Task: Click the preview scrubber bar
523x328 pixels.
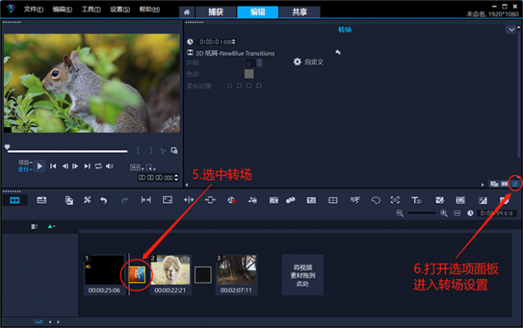Action: [x=68, y=151]
